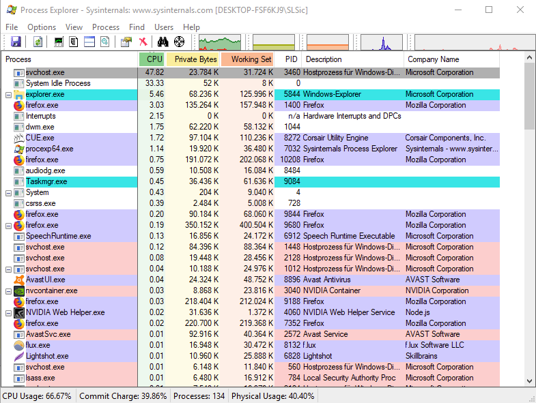Select the System Idle Process row
This screenshot has height=403, width=536.
(x=251, y=83)
